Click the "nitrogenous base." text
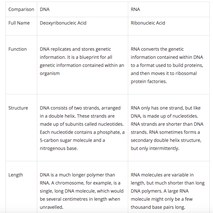Image resolution: width=213 pixels, height=213 pixels. pos(59,148)
